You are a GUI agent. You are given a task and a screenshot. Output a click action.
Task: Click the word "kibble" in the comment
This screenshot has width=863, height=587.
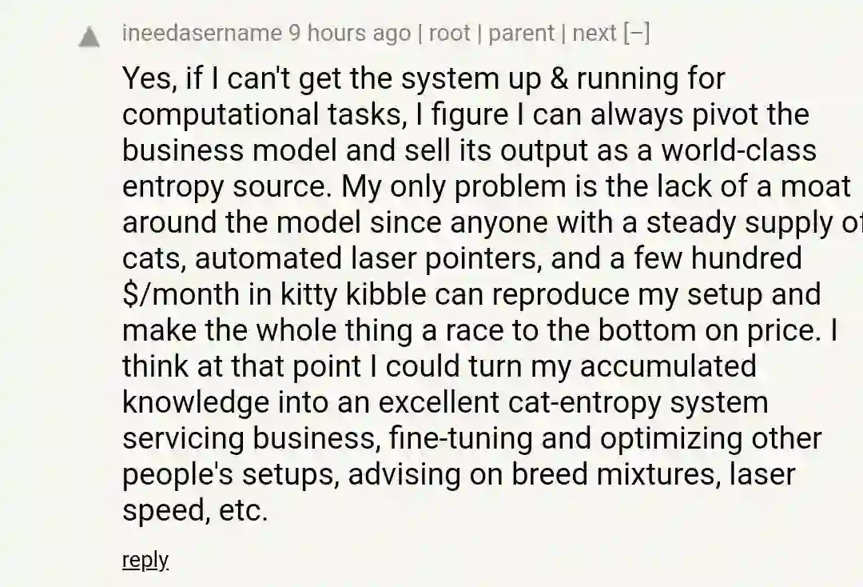385,294
